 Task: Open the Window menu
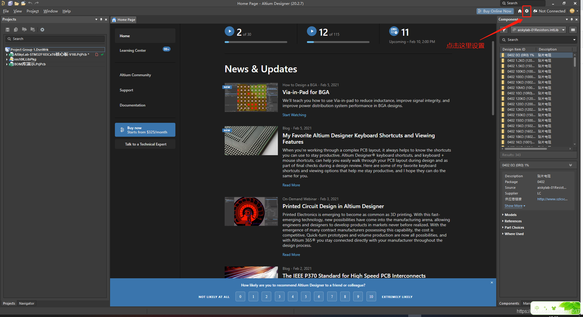pos(50,11)
